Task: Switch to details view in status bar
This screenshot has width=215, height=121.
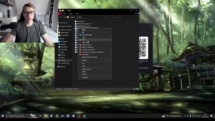Action: pyautogui.click(x=134, y=89)
